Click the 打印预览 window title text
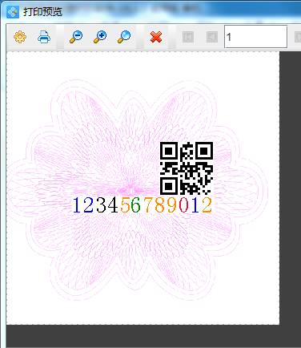This screenshot has height=348, width=301. pyautogui.click(x=43, y=12)
